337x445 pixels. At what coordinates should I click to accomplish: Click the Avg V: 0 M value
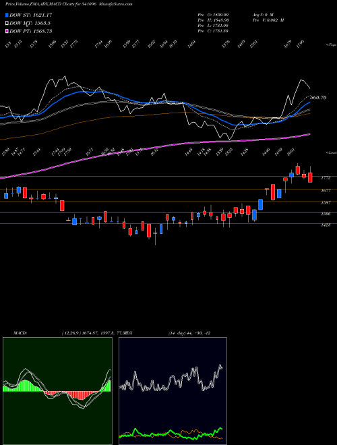coord(262,14)
